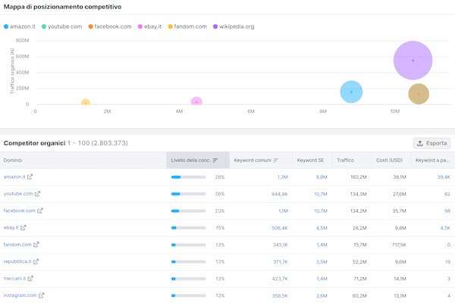455x303 pixels.
Task: Click the purple wikipedia.org bubble
Action: coord(413,60)
